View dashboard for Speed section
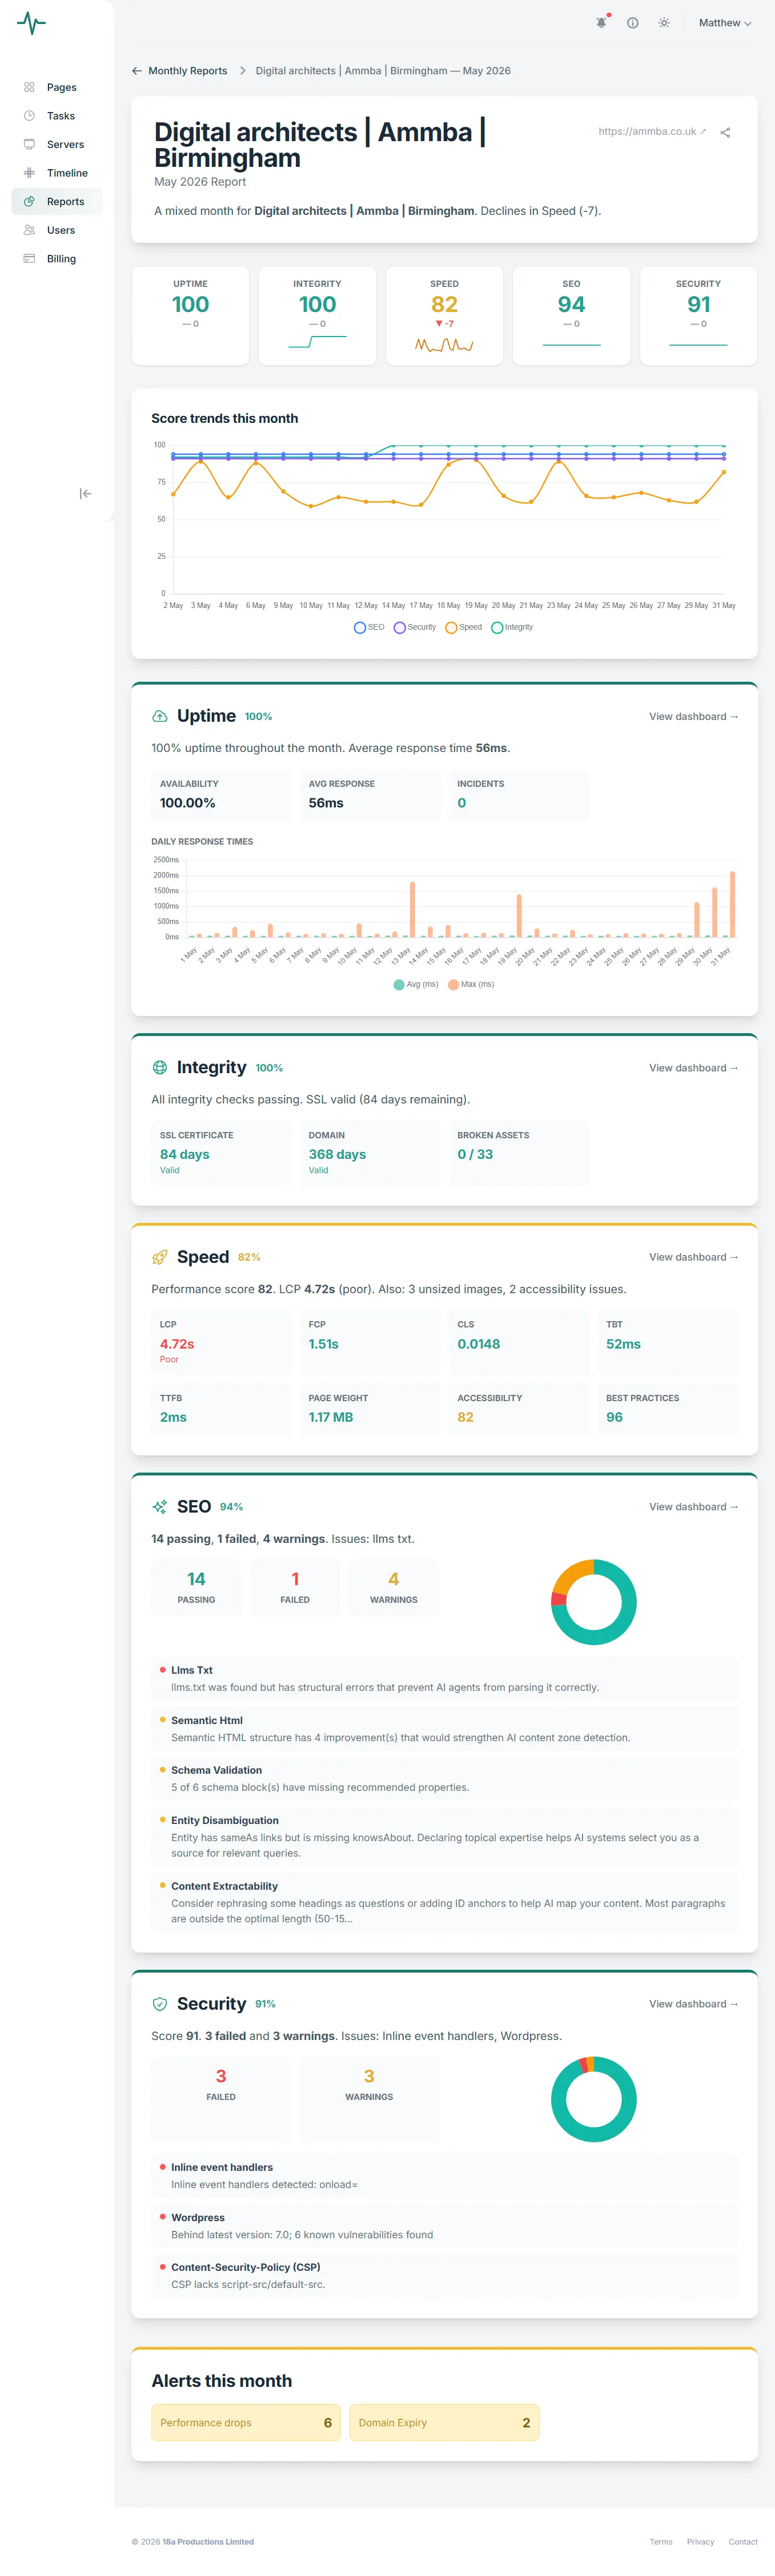Screen dimensions: 775x2576 point(693,1258)
